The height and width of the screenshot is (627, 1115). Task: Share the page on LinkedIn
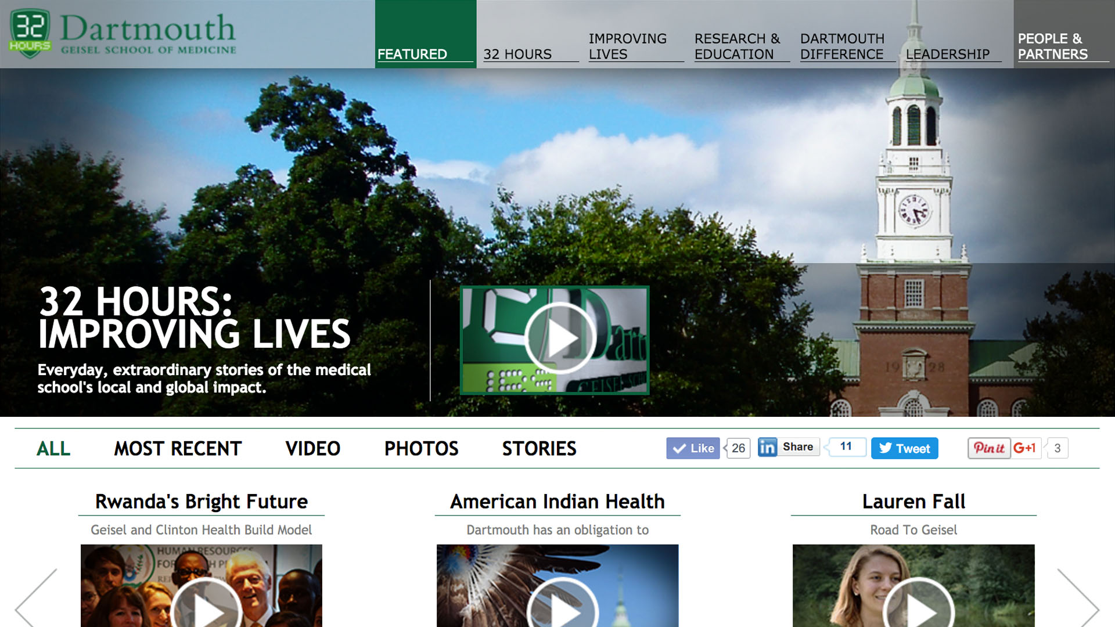tap(798, 447)
